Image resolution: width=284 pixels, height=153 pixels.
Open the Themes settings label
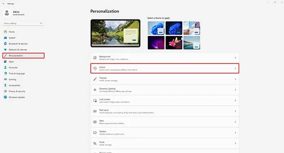[103, 78]
